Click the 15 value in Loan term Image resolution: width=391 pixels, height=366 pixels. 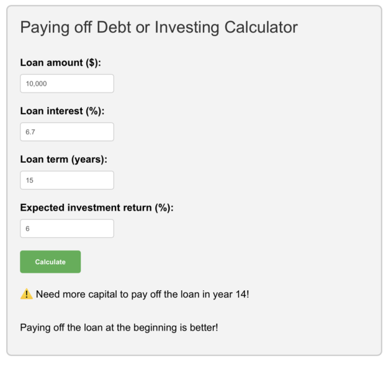pyautogui.click(x=29, y=180)
